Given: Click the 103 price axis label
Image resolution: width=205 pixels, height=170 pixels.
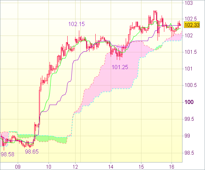Looking at the screenshot, I should tap(189, 3).
